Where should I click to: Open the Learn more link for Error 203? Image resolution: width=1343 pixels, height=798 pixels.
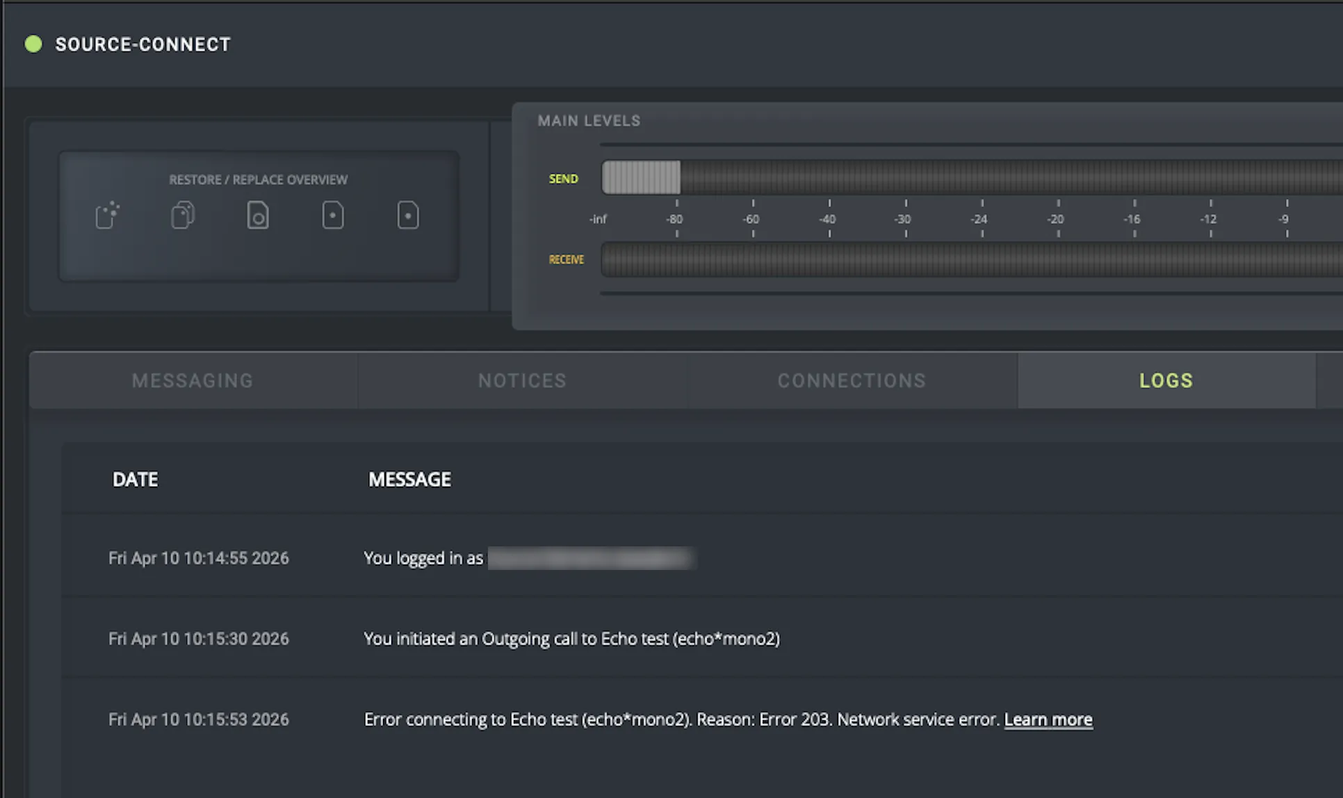1048,719
